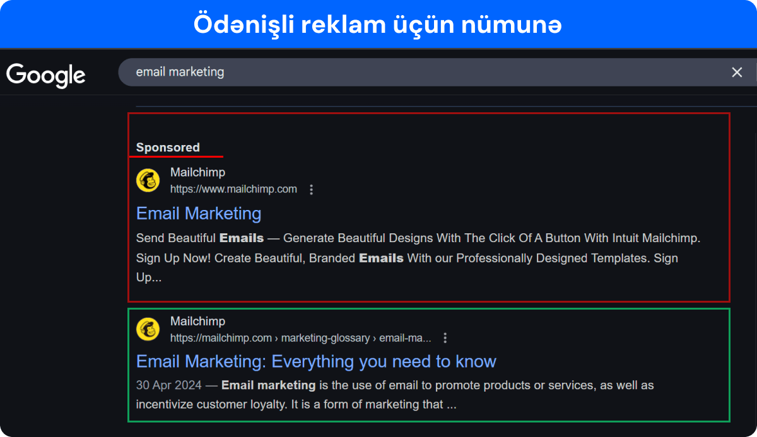The height and width of the screenshot is (437, 757).
Task: Open the sponsored Mailchimp favicon
Action: point(148,180)
